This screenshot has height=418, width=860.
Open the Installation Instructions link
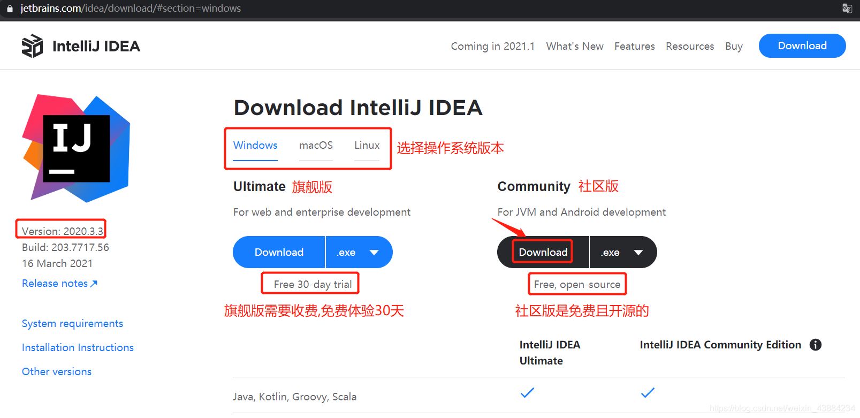78,348
